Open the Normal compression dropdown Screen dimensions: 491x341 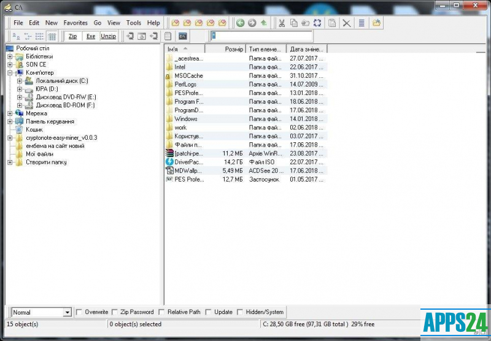tap(67, 312)
